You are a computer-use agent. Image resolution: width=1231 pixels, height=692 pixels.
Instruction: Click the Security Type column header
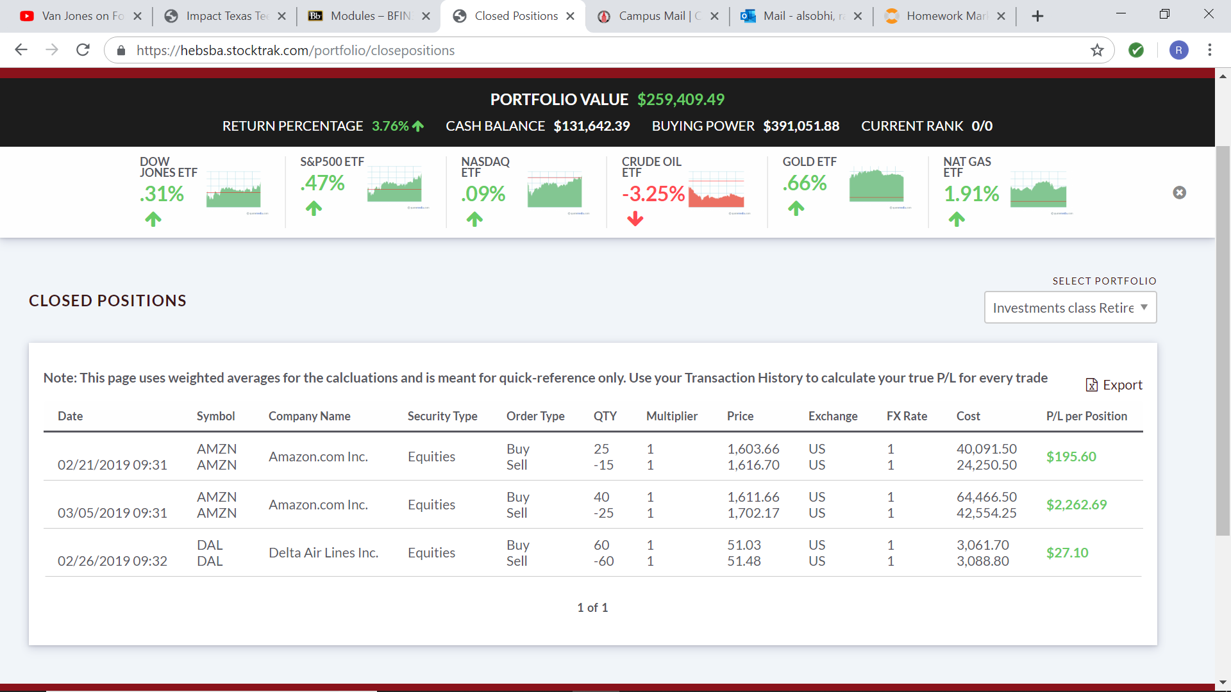(442, 416)
